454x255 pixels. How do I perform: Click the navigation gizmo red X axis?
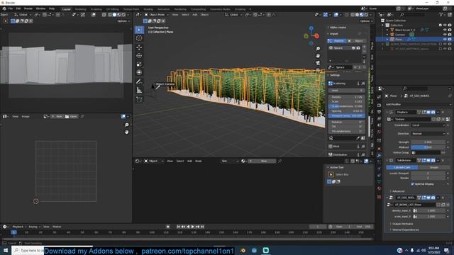coord(317,36)
